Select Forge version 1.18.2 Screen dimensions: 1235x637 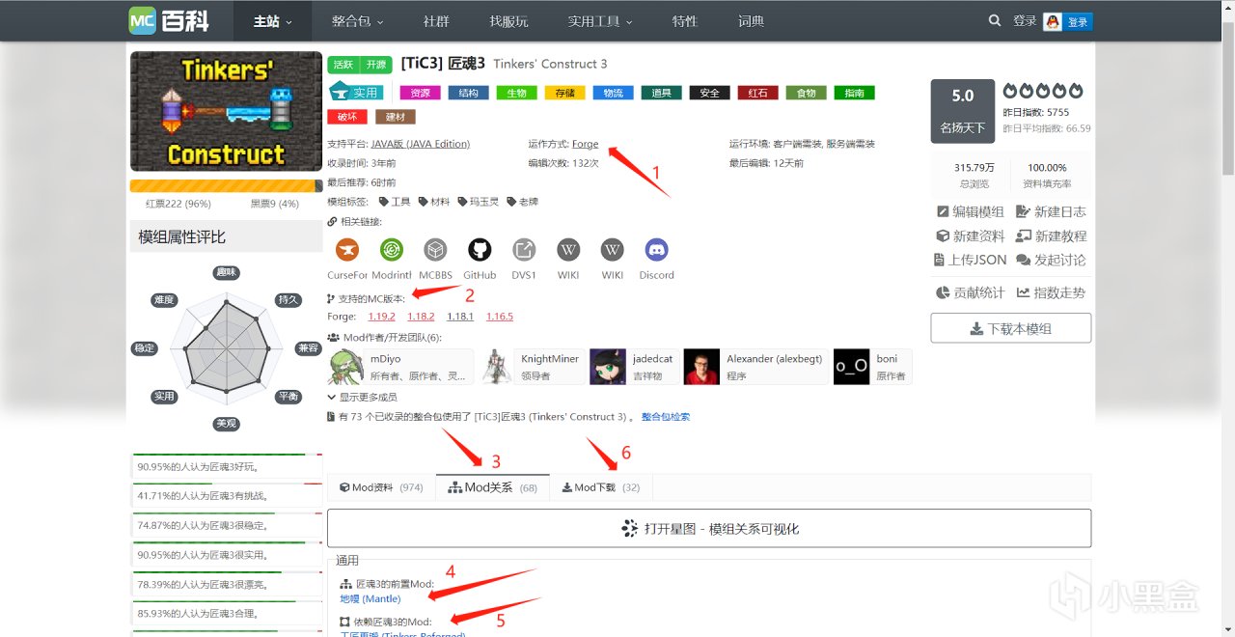pos(421,316)
